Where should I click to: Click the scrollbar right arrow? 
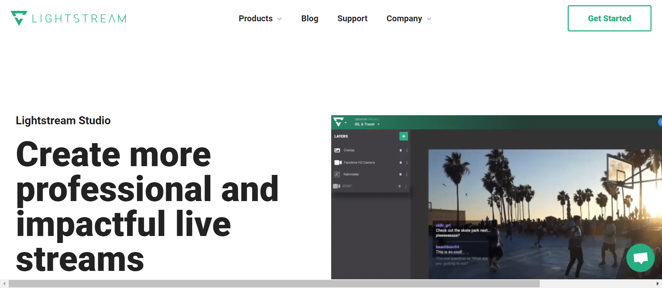[657, 284]
